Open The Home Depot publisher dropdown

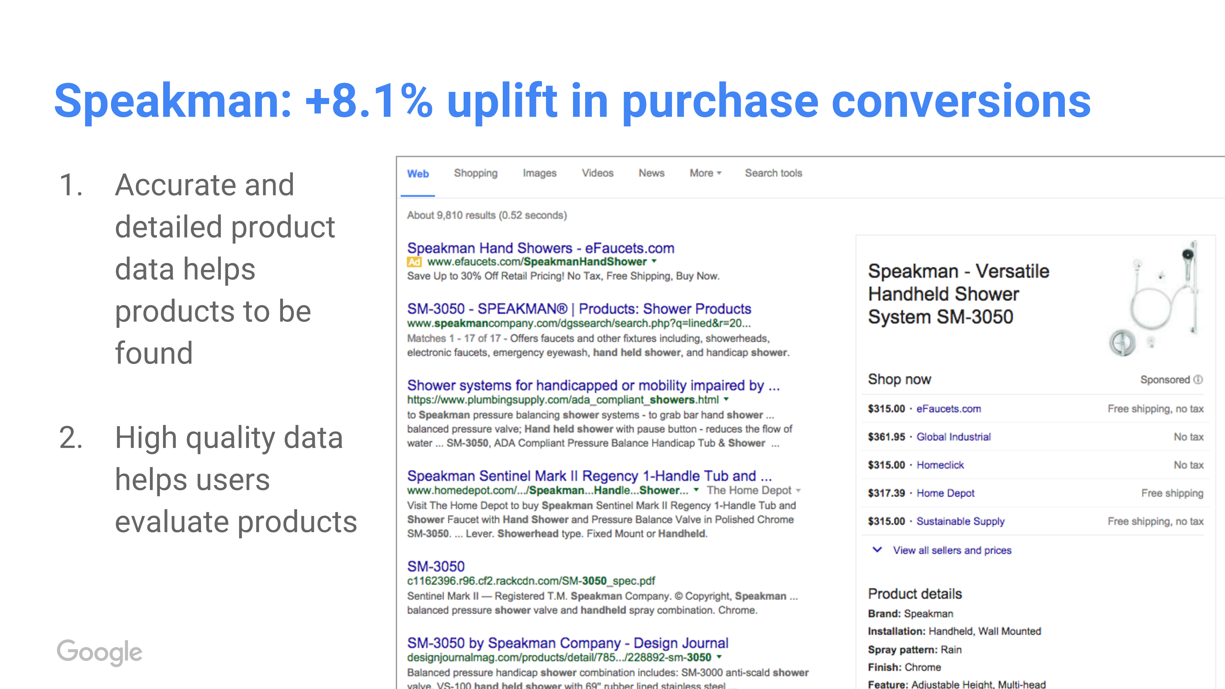point(753,490)
